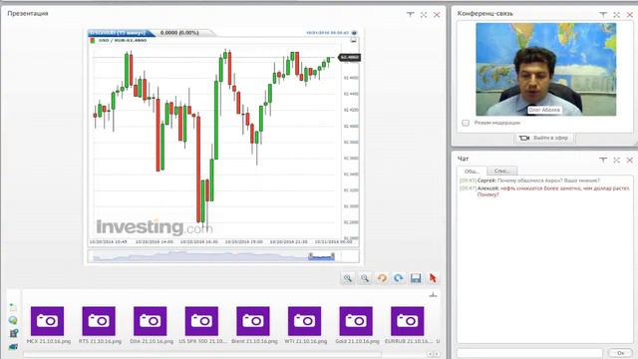638x359 pixels.
Task: Enable the Режим модерации checkbox
Action: 466,123
